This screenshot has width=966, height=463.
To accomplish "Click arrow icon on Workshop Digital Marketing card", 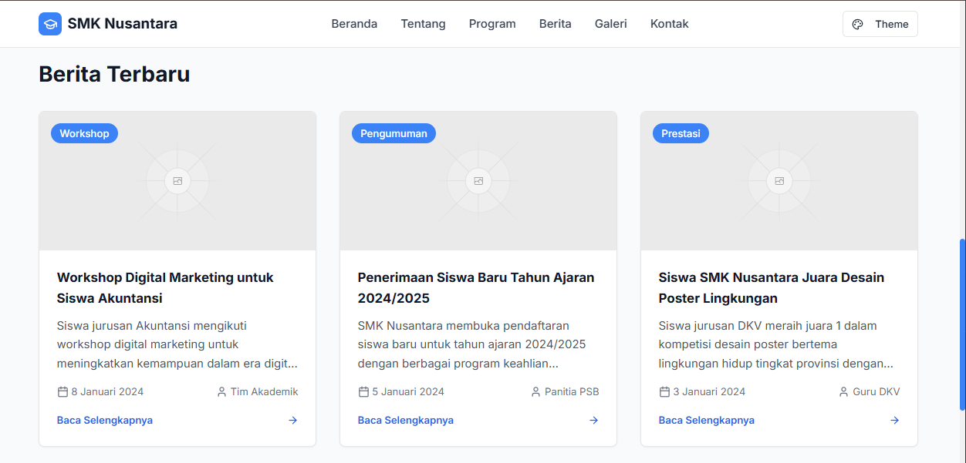I will (292, 420).
